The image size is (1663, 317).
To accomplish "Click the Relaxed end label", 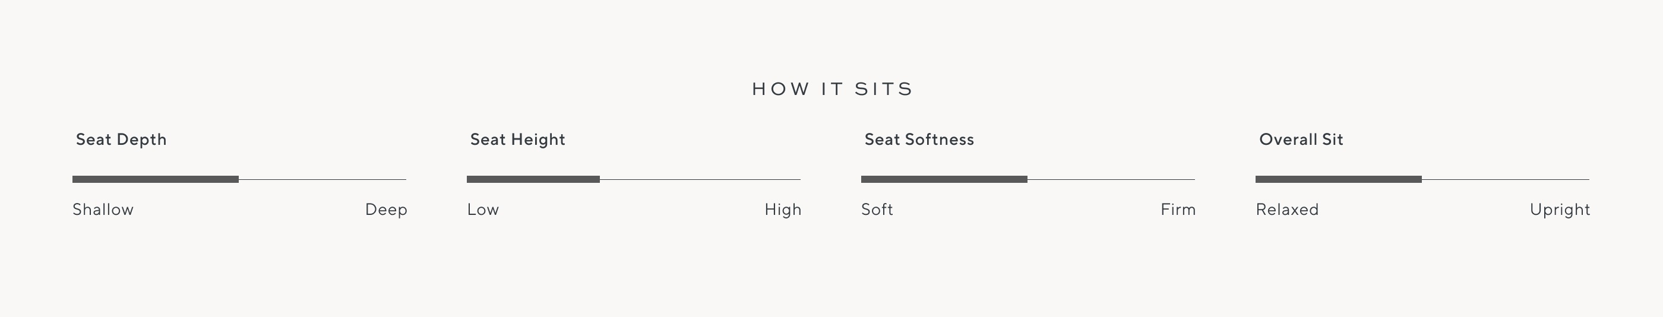I will coord(1287,210).
